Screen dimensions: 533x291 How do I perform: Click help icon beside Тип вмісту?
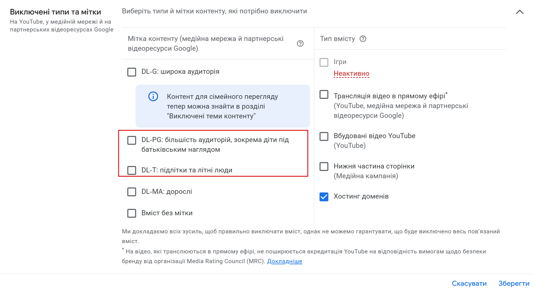363,39
